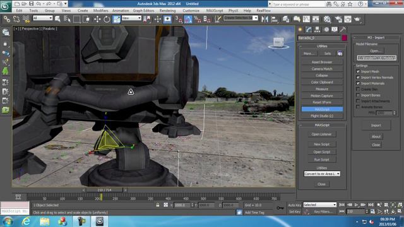
Task: Collapse the Utilities rollout header
Action: coord(322,46)
